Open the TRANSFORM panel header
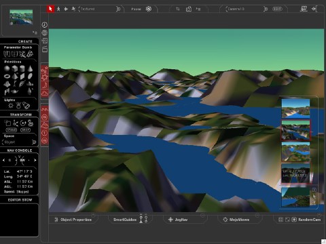The image size is (326, 244). 21,115
